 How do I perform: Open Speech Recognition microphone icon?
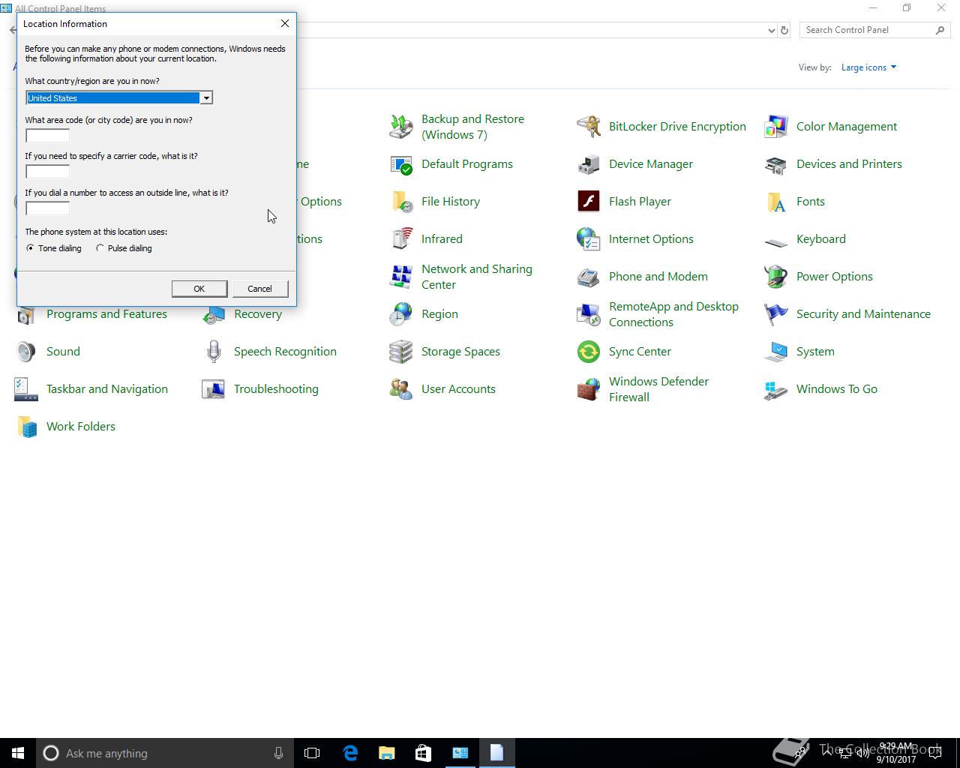tap(214, 352)
